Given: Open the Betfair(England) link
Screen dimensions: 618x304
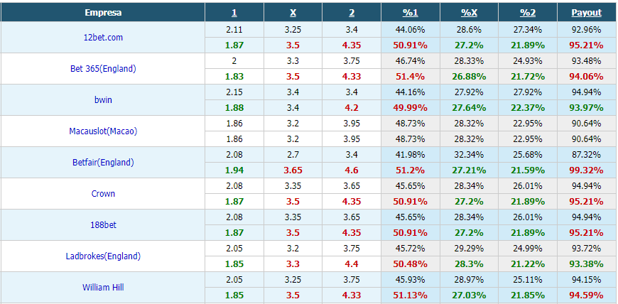Looking at the screenshot, I should pos(103,163).
